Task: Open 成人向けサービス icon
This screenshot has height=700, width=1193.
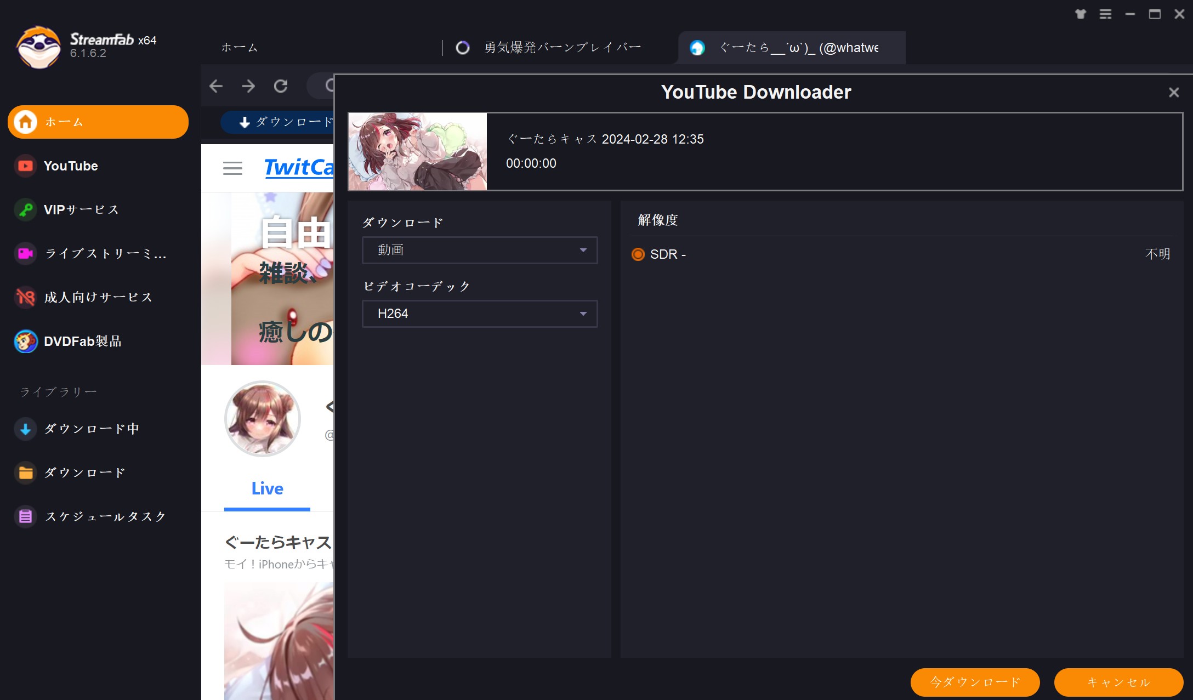Action: [x=25, y=297]
